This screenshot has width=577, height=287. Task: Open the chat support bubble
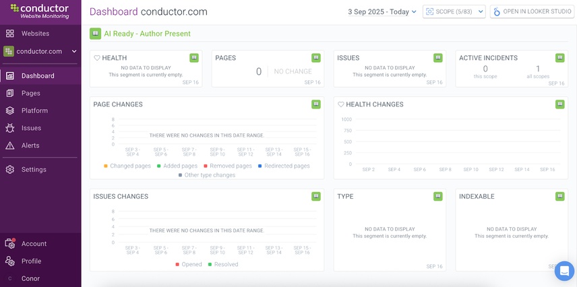coord(564,272)
